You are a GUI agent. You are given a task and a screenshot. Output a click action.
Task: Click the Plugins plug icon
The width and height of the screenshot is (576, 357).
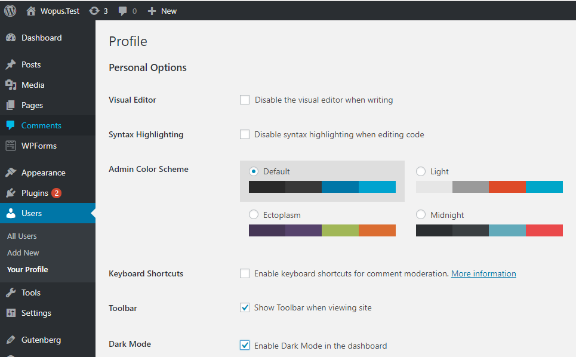(x=11, y=193)
